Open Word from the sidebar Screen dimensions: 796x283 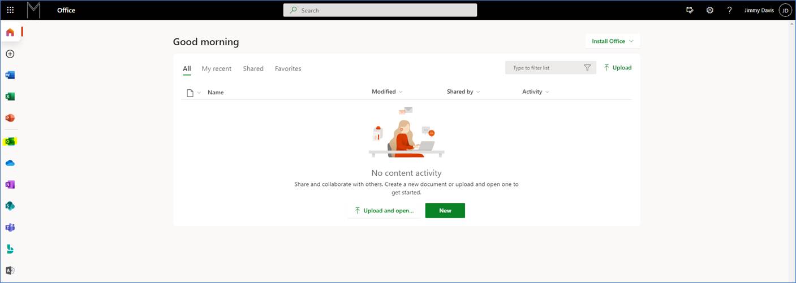[10, 75]
